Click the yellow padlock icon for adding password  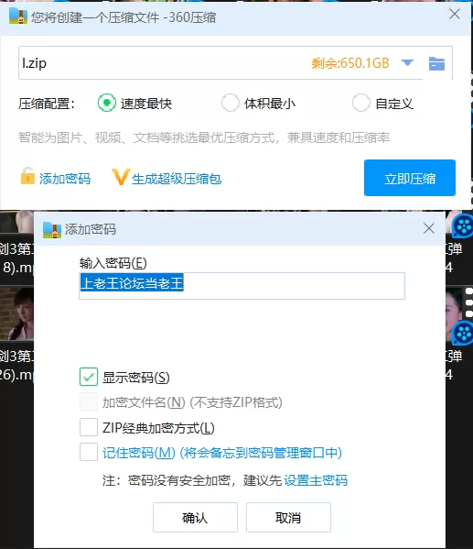tap(27, 176)
